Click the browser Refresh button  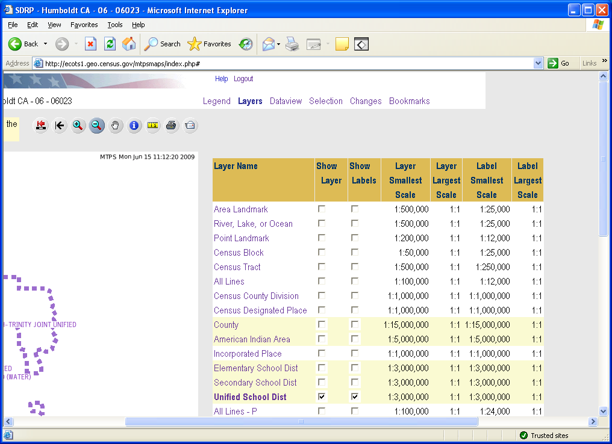click(x=110, y=44)
